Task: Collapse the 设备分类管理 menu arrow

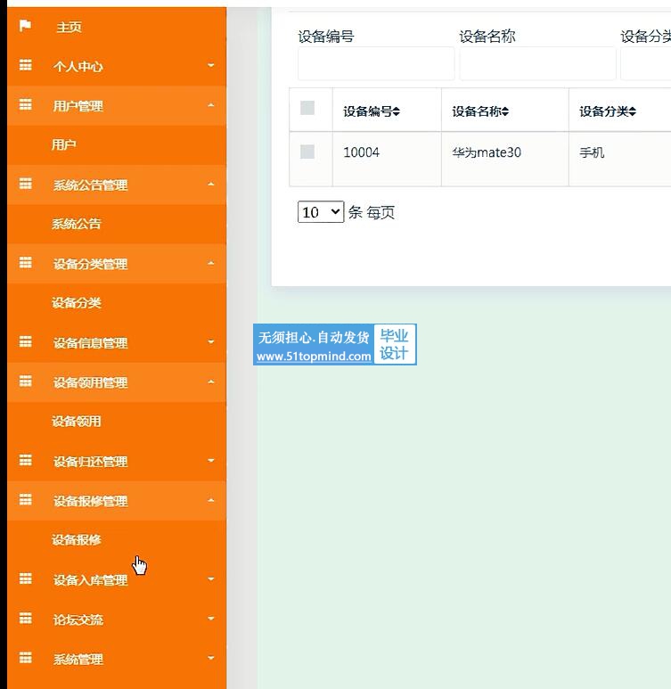Action: [211, 264]
